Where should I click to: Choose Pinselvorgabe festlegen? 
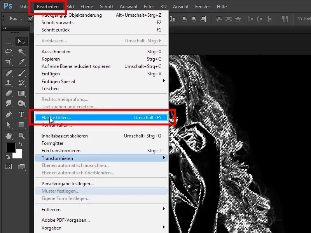click(101, 184)
